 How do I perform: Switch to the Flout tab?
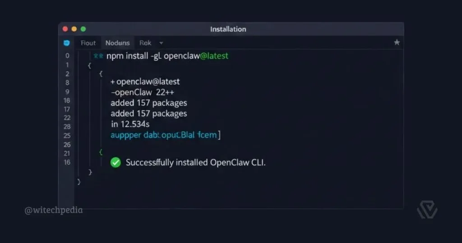pyautogui.click(x=88, y=43)
